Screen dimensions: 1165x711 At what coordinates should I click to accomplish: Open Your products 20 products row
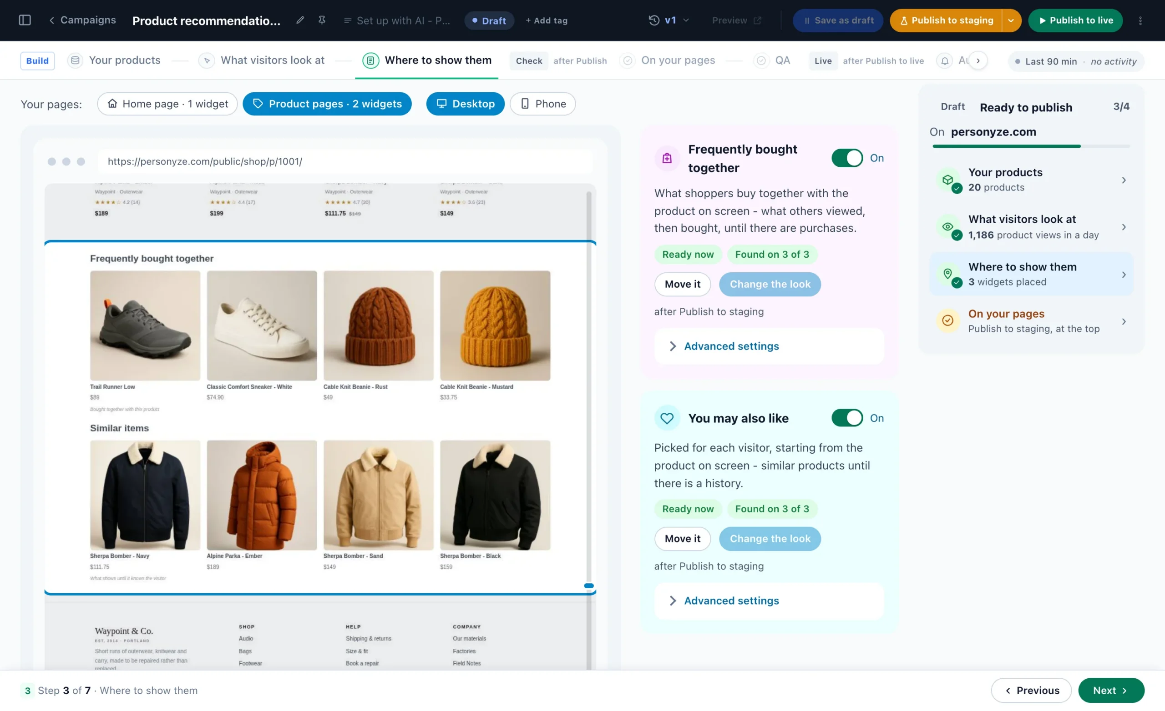tap(1031, 180)
